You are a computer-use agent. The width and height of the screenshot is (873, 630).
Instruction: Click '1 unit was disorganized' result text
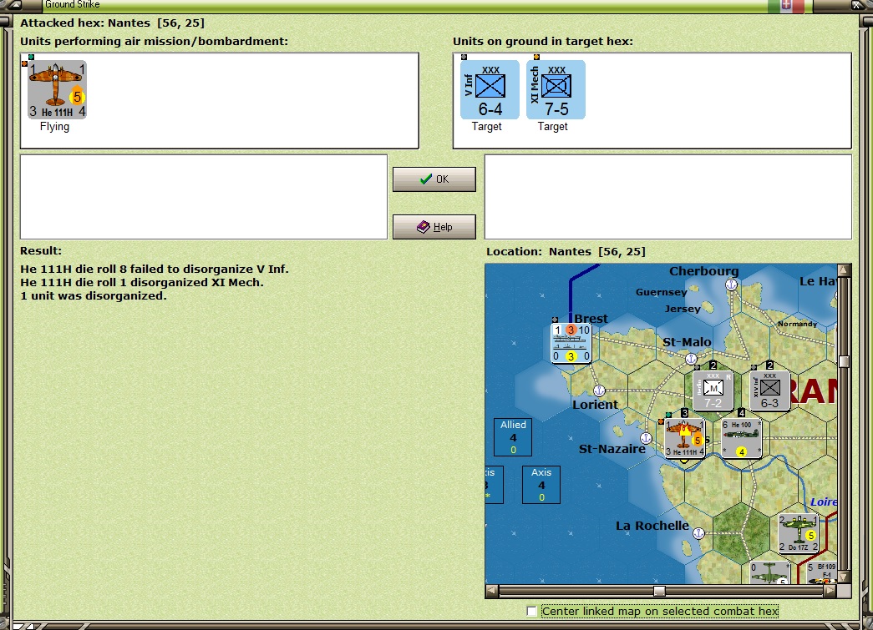pyautogui.click(x=94, y=296)
